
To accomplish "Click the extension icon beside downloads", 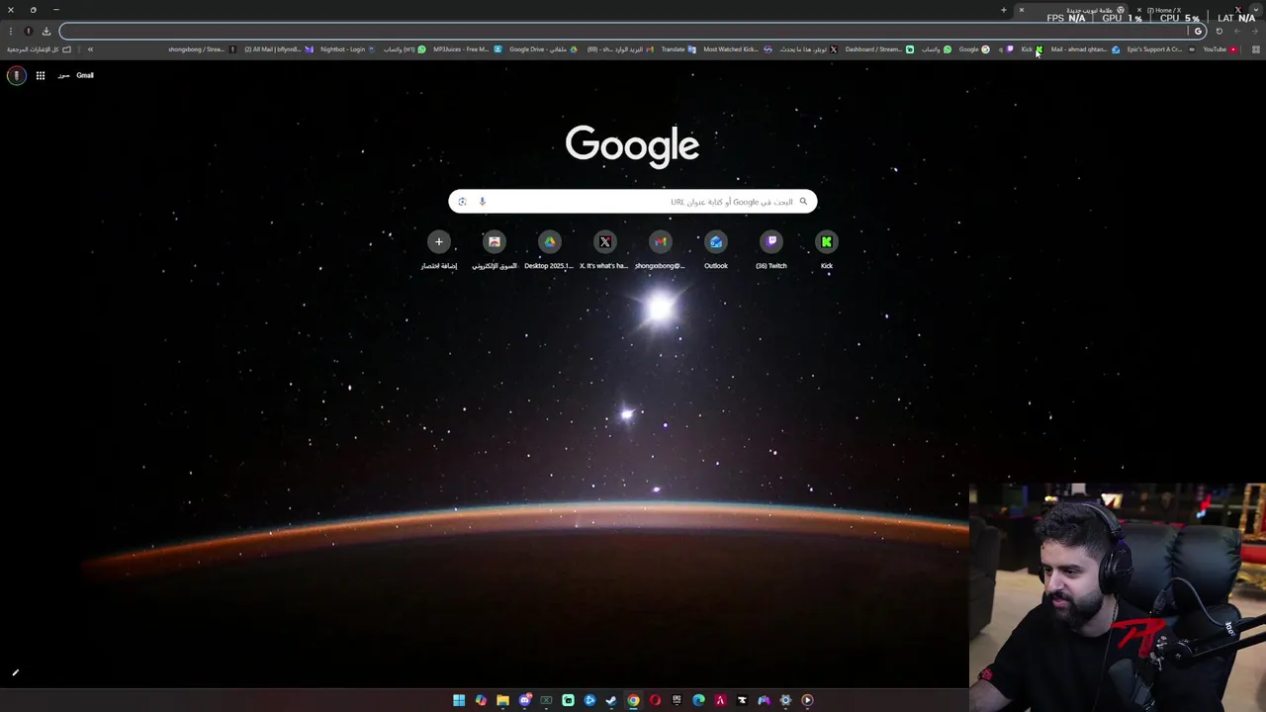I will [x=28, y=31].
